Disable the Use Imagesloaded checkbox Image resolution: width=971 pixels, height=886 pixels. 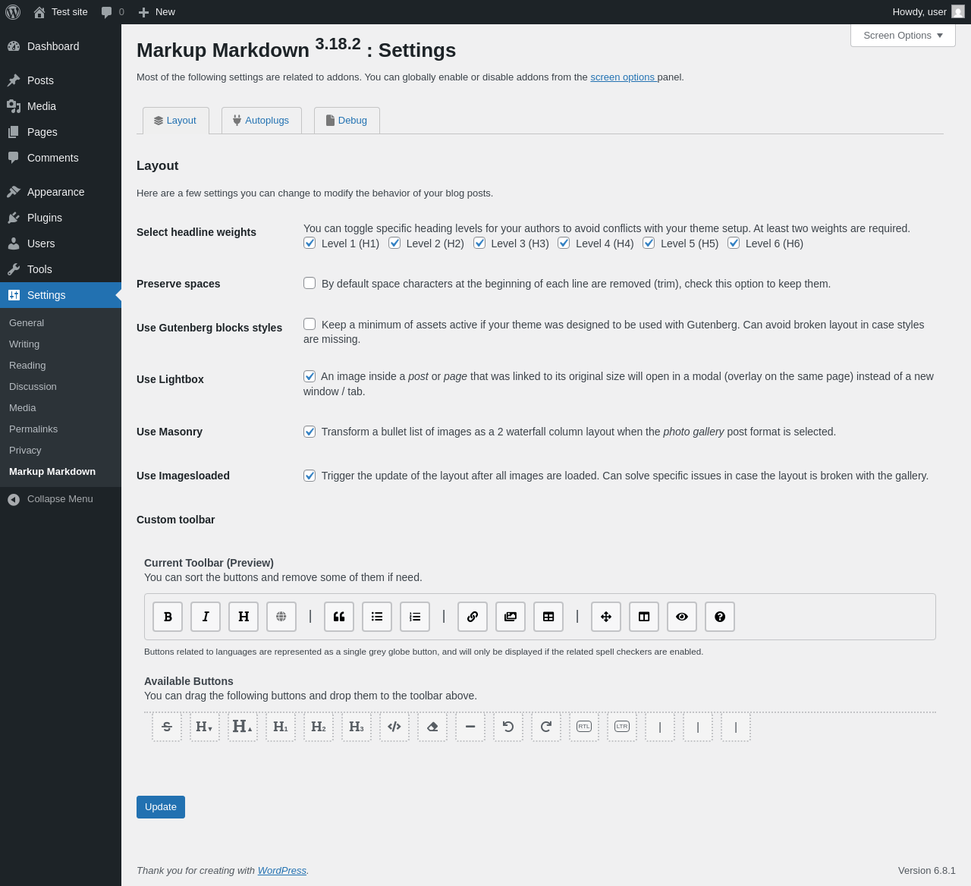click(x=310, y=476)
